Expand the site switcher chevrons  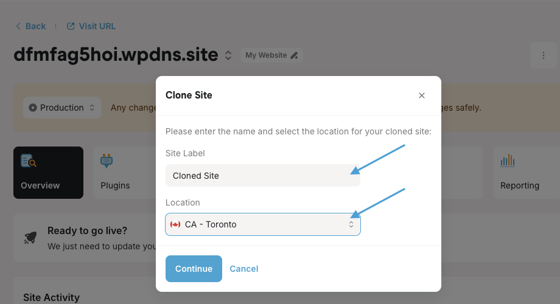tap(228, 55)
